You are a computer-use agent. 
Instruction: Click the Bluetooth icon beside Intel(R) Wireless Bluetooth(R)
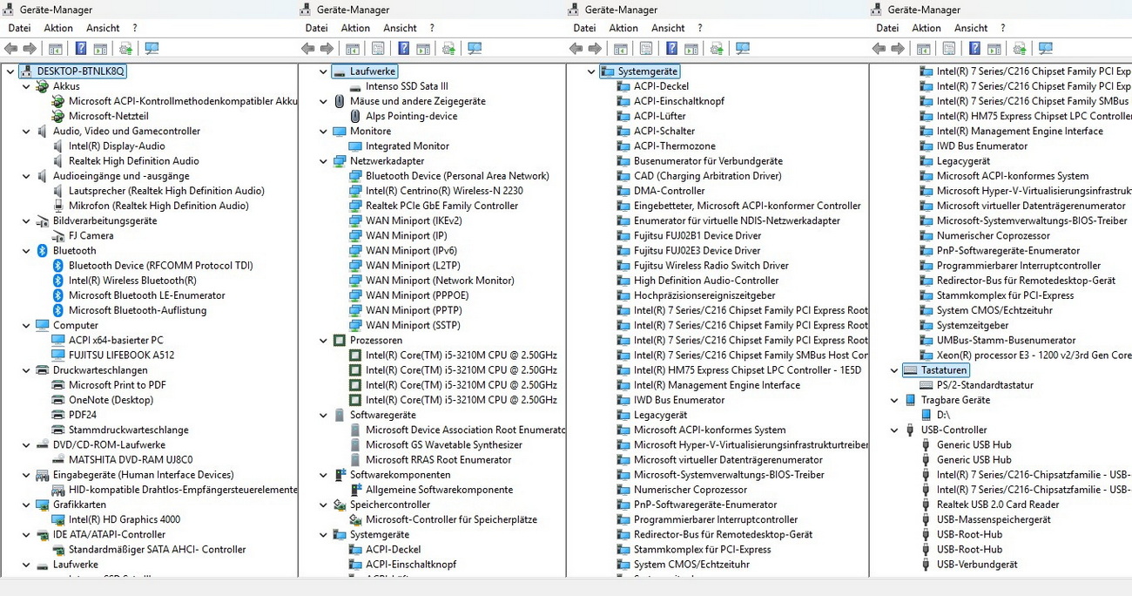coord(58,281)
